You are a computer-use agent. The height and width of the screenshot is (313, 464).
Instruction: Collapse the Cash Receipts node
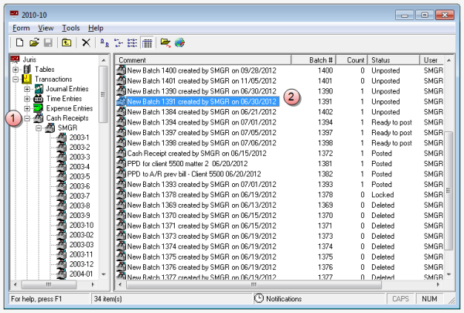pyautogui.click(x=27, y=118)
